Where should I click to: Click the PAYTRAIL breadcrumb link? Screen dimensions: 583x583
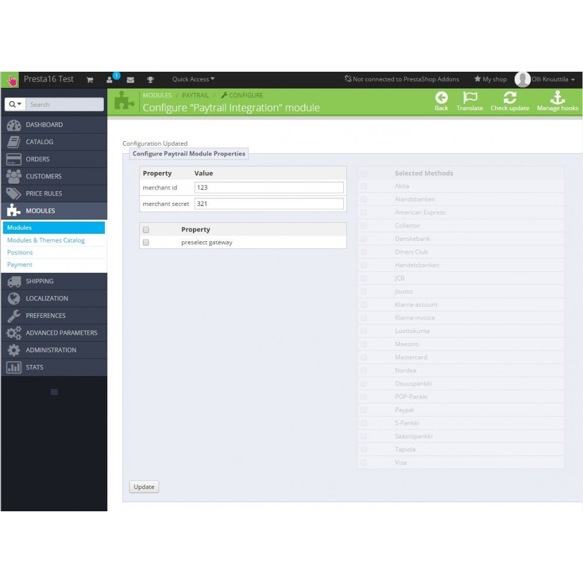tap(195, 96)
